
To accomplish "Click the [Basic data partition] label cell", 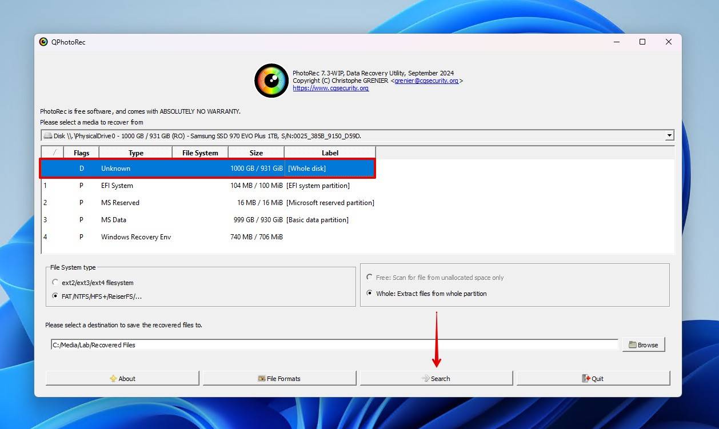I will pyautogui.click(x=317, y=219).
